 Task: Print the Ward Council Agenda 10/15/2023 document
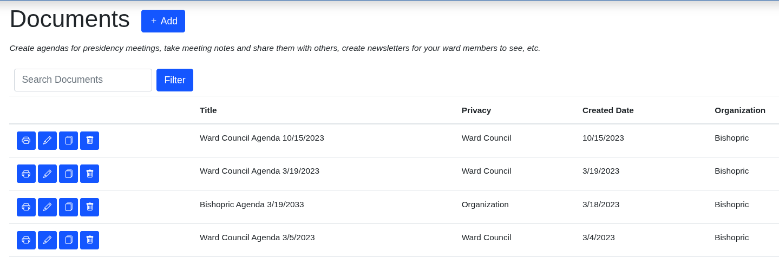pos(26,141)
